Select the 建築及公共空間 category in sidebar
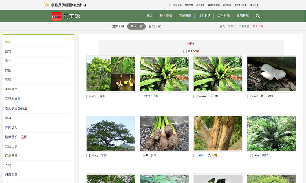 click(16, 137)
